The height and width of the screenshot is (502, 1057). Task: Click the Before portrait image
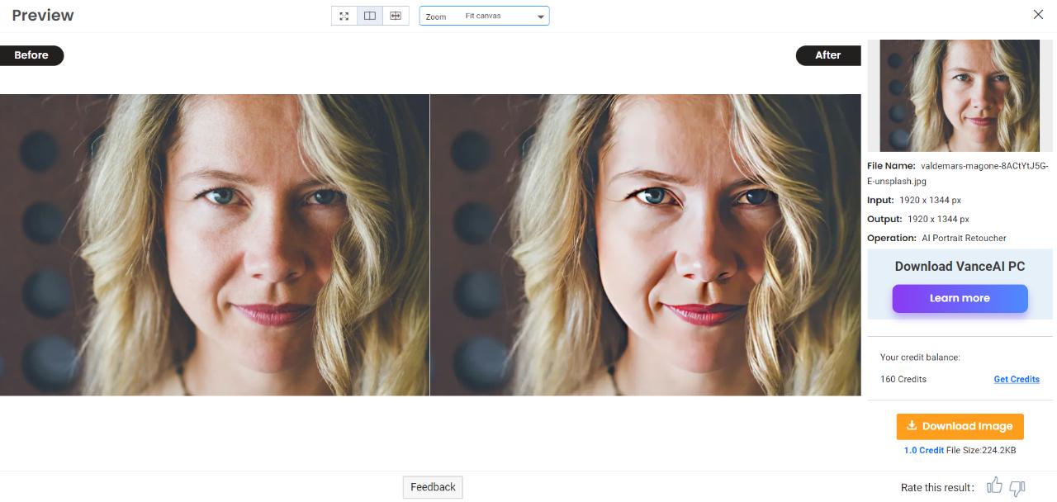pyautogui.click(x=215, y=244)
